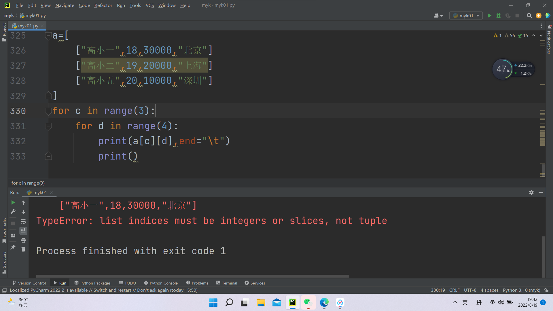Open Windows Start menu

(x=213, y=302)
